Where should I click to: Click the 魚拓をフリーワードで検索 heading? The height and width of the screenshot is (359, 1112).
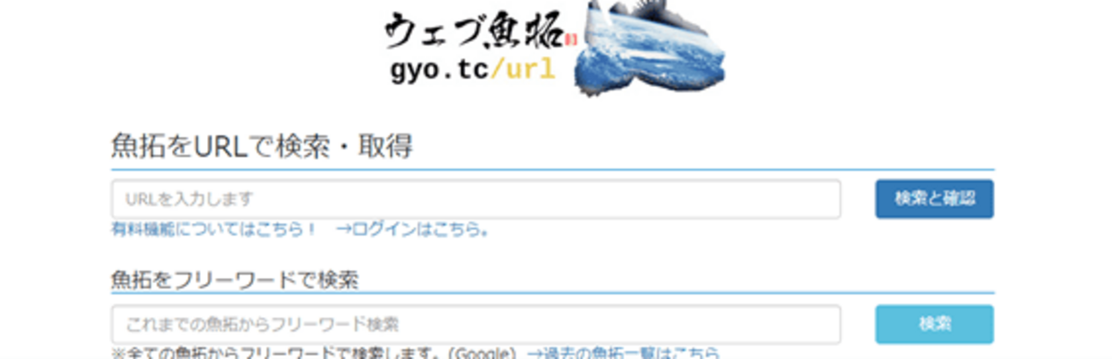pyautogui.click(x=235, y=279)
